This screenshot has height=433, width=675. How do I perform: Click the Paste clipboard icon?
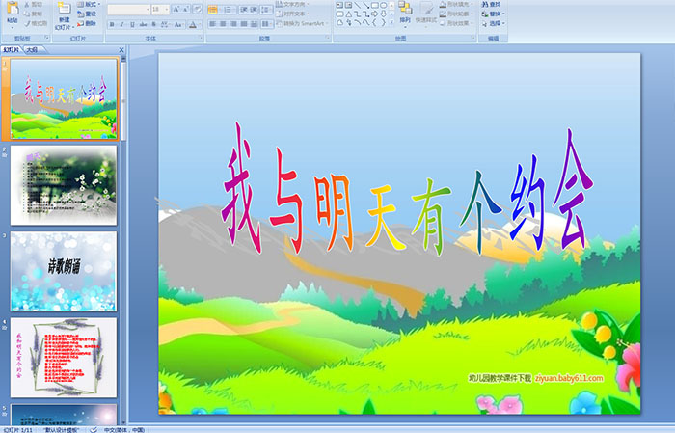coord(13,9)
